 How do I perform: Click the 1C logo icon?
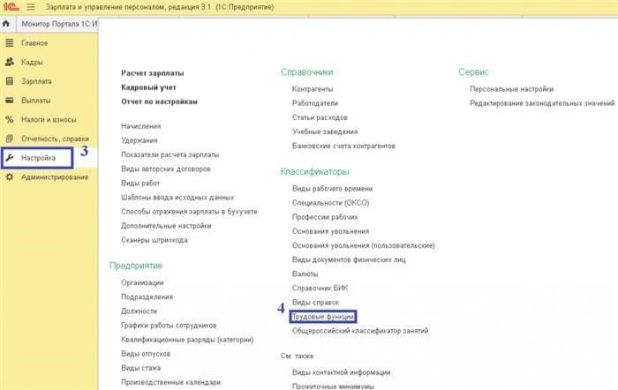(11, 7)
